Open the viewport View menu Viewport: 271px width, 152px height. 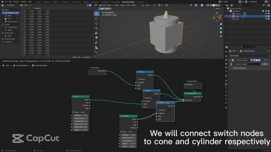117,5
